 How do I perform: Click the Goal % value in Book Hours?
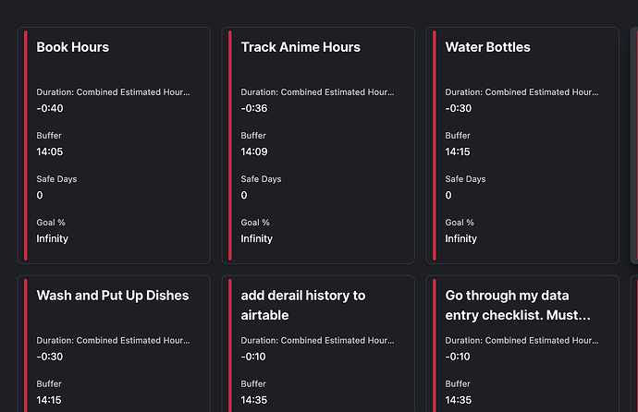pyautogui.click(x=53, y=238)
